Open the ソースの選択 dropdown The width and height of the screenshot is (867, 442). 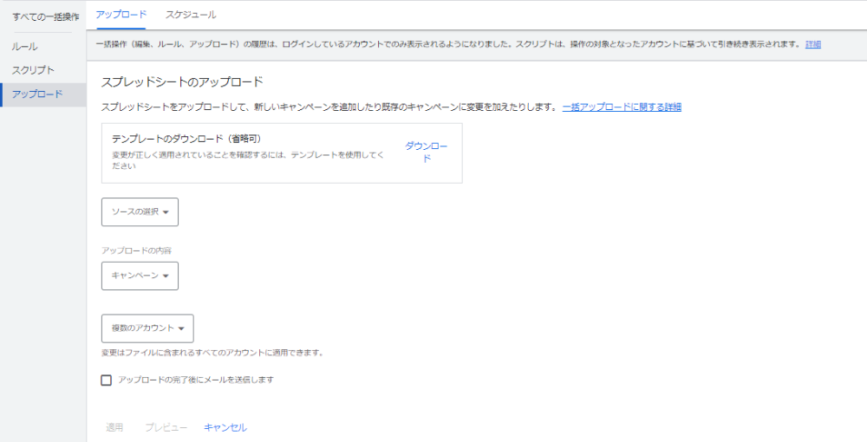click(140, 211)
